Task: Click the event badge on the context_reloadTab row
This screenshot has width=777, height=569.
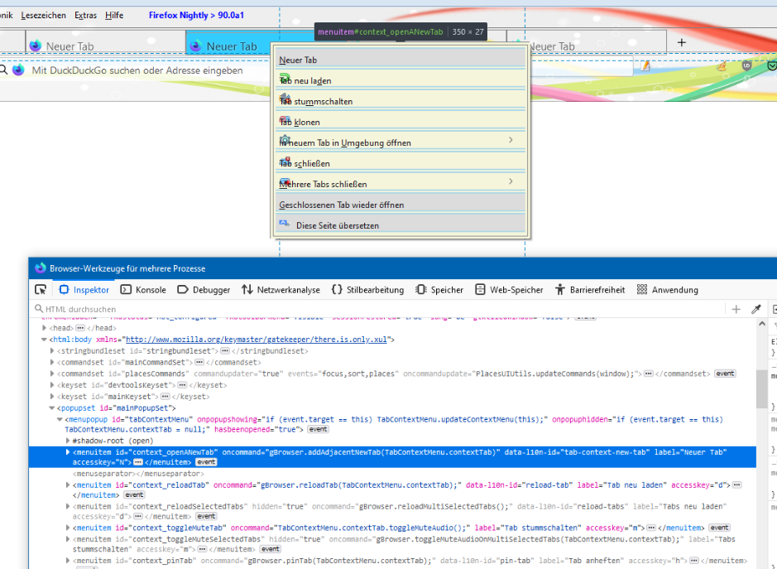Action: [x=135, y=494]
